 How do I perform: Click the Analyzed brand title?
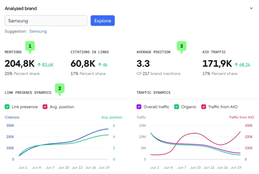[x=21, y=8]
